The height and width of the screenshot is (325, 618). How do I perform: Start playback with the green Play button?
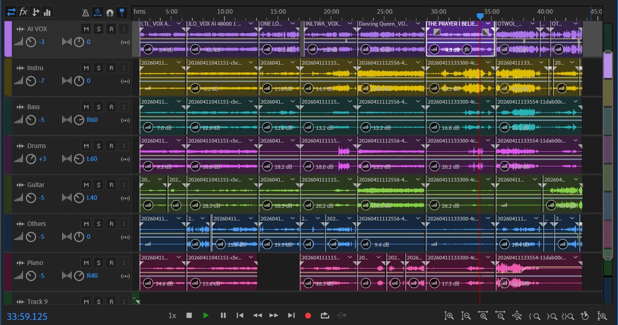[206, 315]
